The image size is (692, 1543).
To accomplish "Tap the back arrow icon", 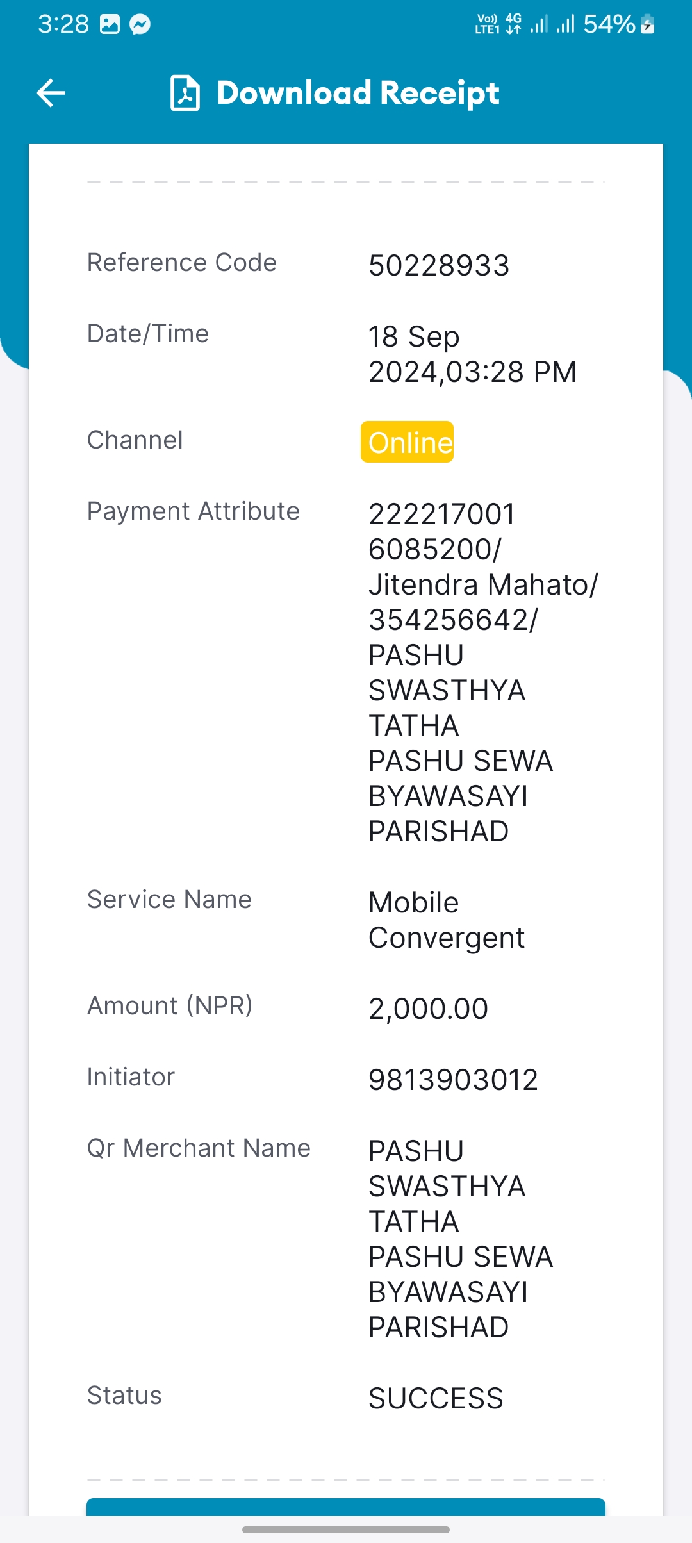I will point(51,93).
